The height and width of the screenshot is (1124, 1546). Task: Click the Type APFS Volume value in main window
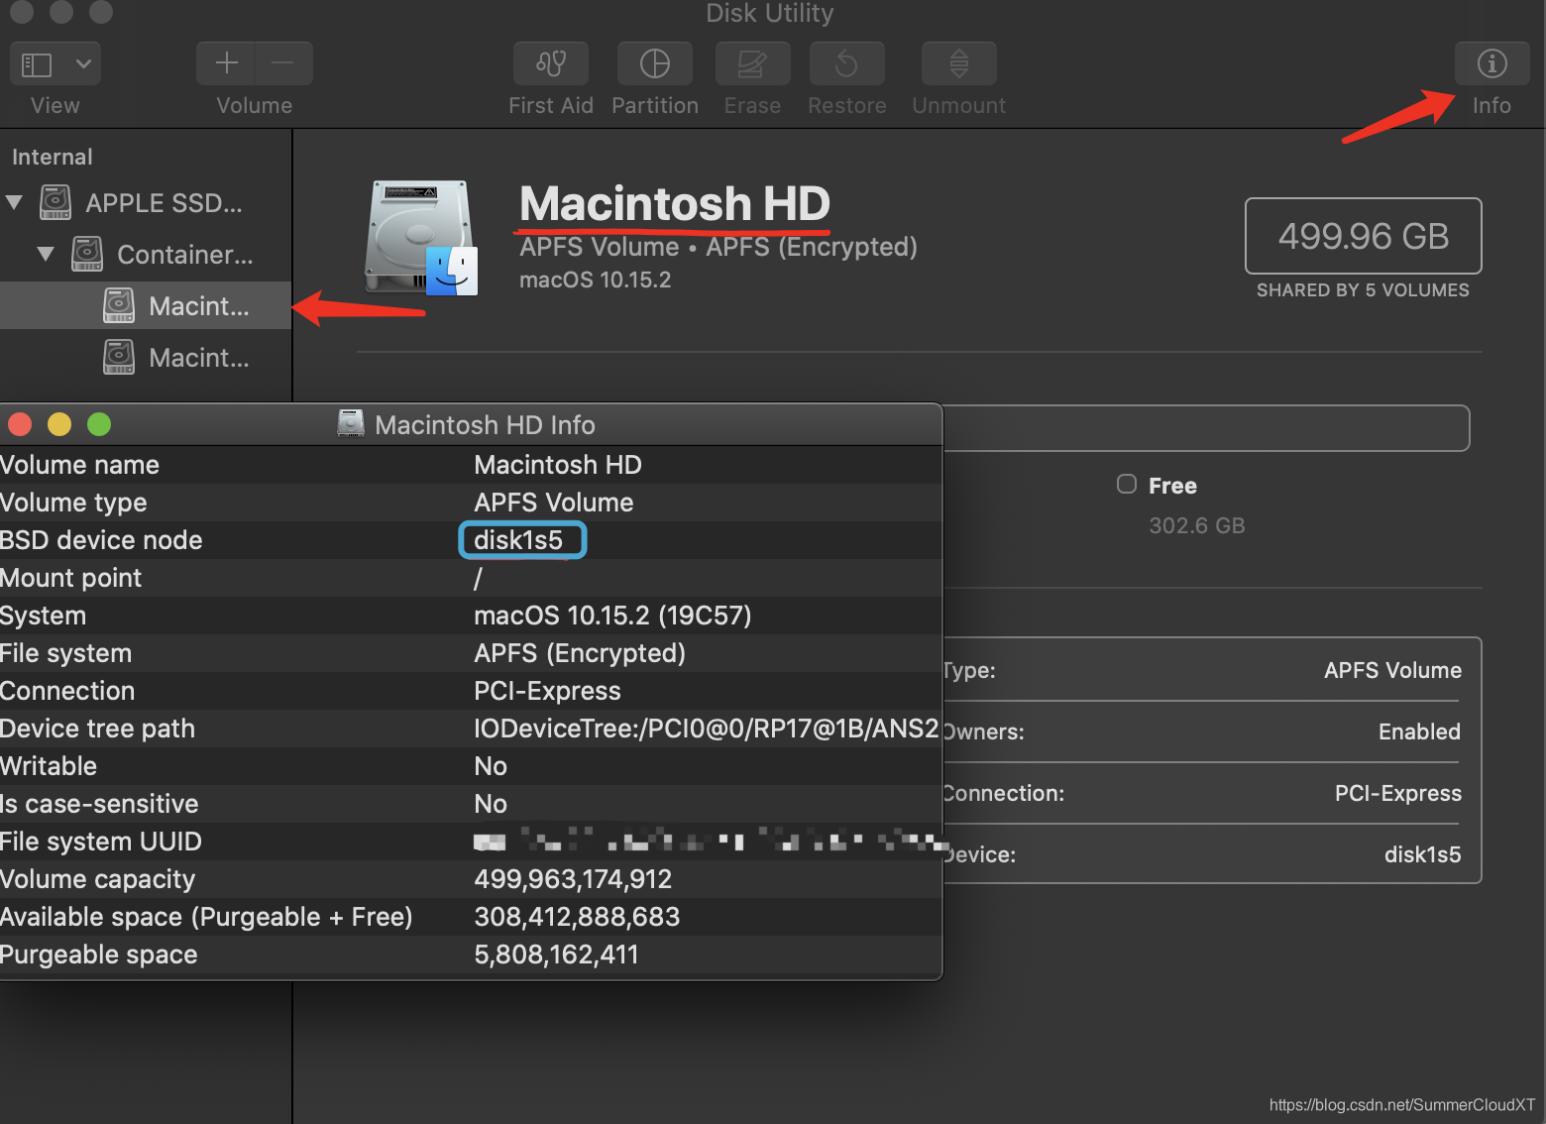click(1392, 670)
